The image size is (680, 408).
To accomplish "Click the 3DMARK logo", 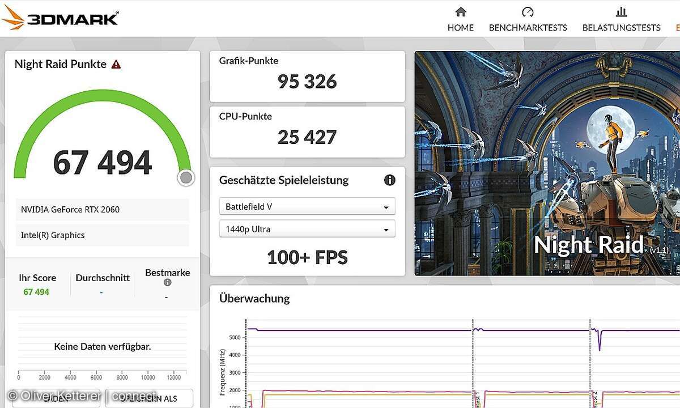I will (61, 18).
